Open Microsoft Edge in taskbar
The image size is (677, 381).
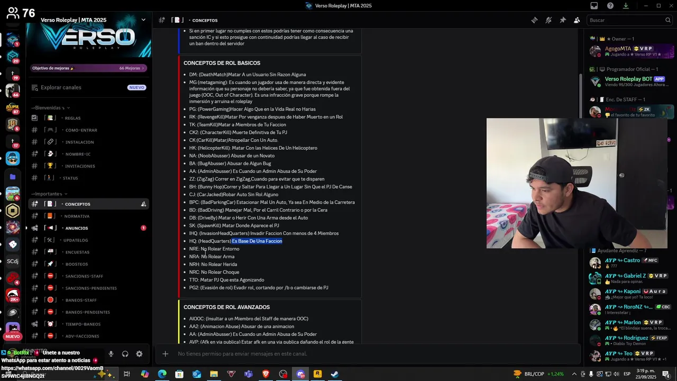click(x=162, y=374)
